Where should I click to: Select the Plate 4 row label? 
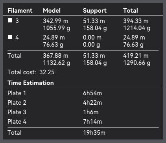[17, 122]
